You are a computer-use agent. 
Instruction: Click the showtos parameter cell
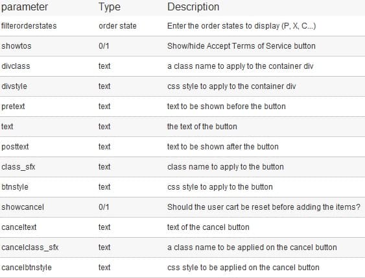click(x=16, y=46)
